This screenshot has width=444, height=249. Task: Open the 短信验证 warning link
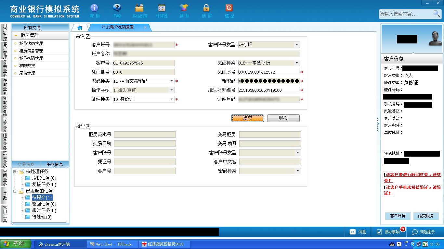(412, 190)
